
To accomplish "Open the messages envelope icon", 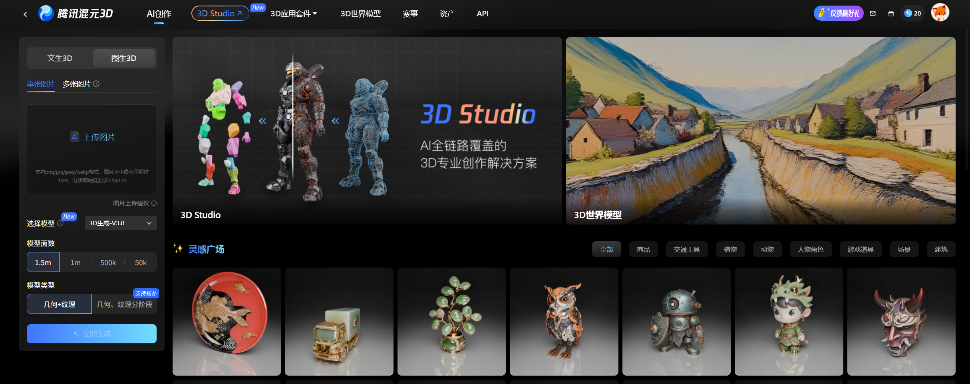I will click(873, 13).
